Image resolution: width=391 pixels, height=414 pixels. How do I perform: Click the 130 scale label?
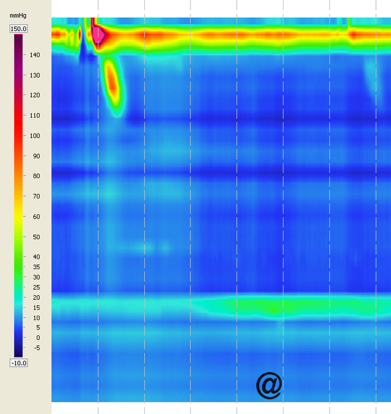coord(35,75)
